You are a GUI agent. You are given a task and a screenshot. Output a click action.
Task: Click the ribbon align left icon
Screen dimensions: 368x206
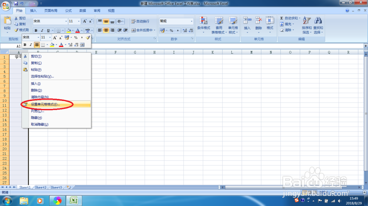tap(100, 30)
